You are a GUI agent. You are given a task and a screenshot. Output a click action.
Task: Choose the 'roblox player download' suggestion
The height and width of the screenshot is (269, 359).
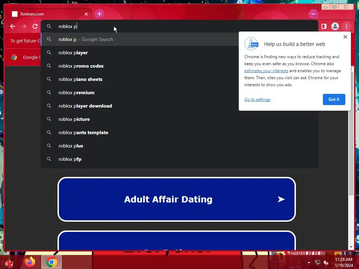pyautogui.click(x=140, y=106)
